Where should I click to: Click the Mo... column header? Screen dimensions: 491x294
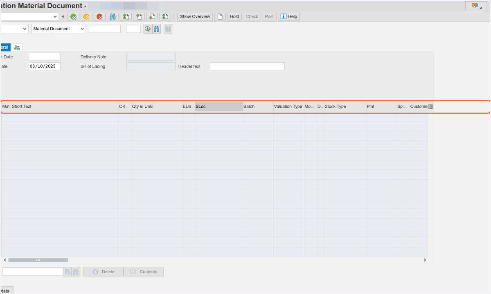[x=310, y=106]
